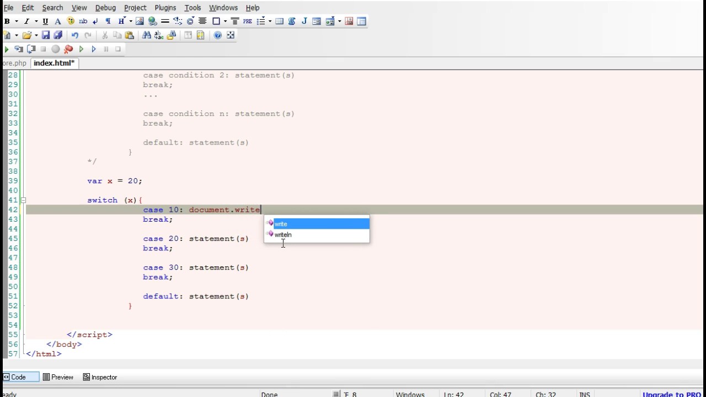Screen dimensions: 706x397
Task: Save the current file
Action: pos(46,35)
